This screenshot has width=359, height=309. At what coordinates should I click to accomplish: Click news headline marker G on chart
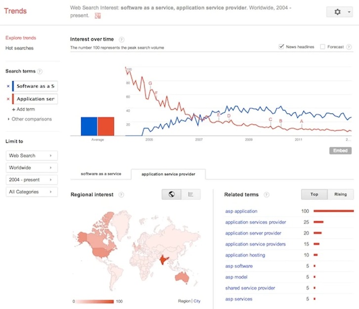[150, 84]
